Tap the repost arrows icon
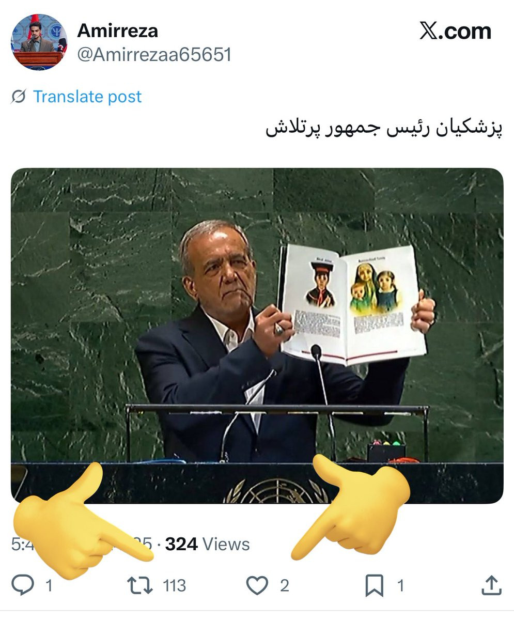Image resolution: width=514 pixels, height=620 pixels. click(x=139, y=585)
